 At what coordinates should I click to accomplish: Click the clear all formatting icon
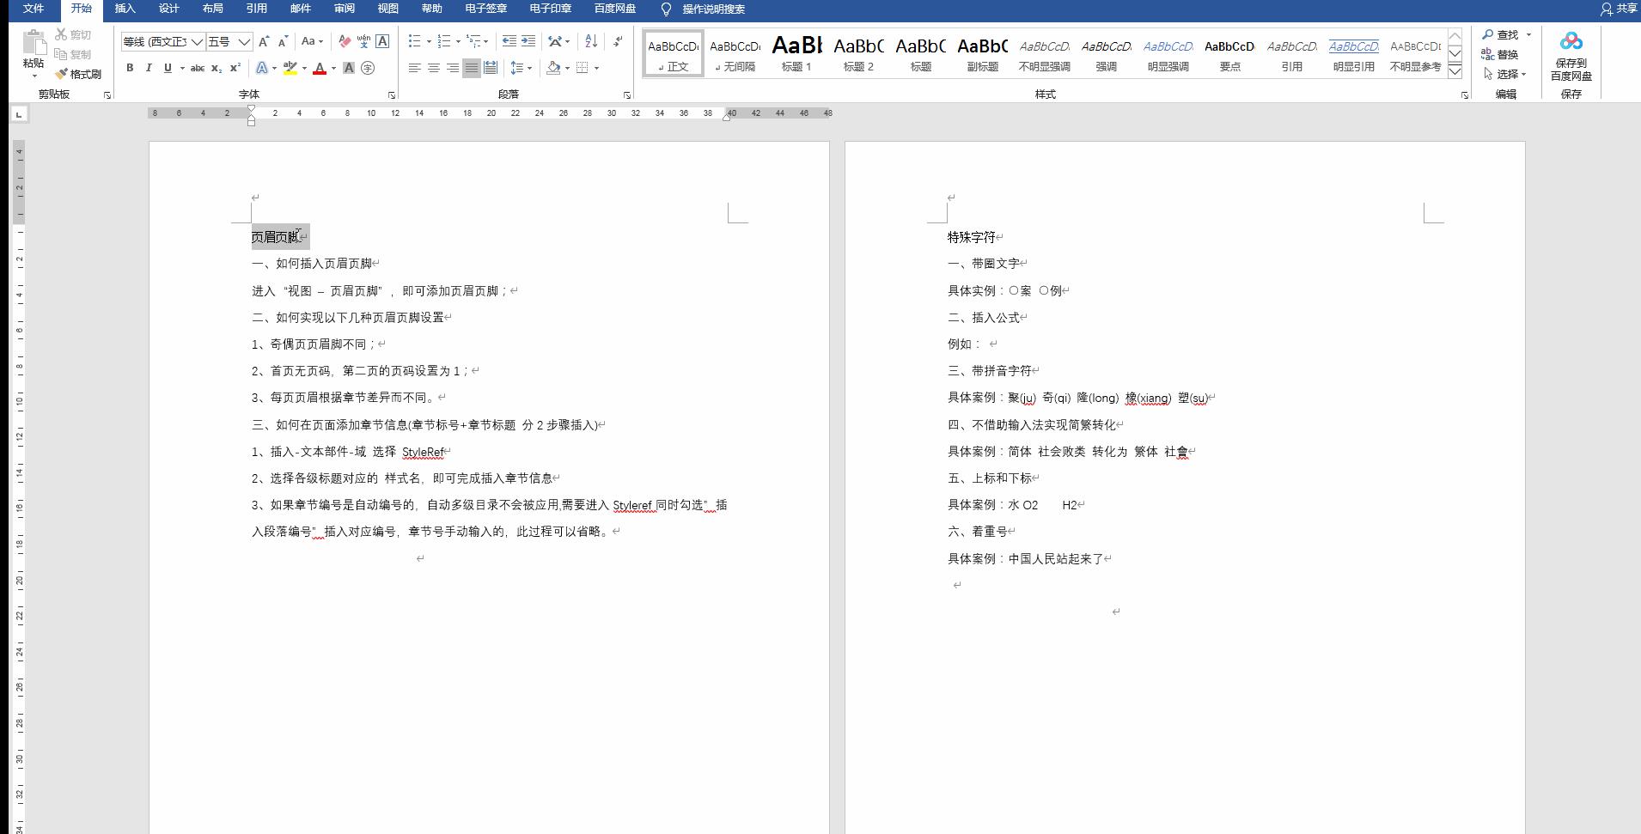click(342, 40)
